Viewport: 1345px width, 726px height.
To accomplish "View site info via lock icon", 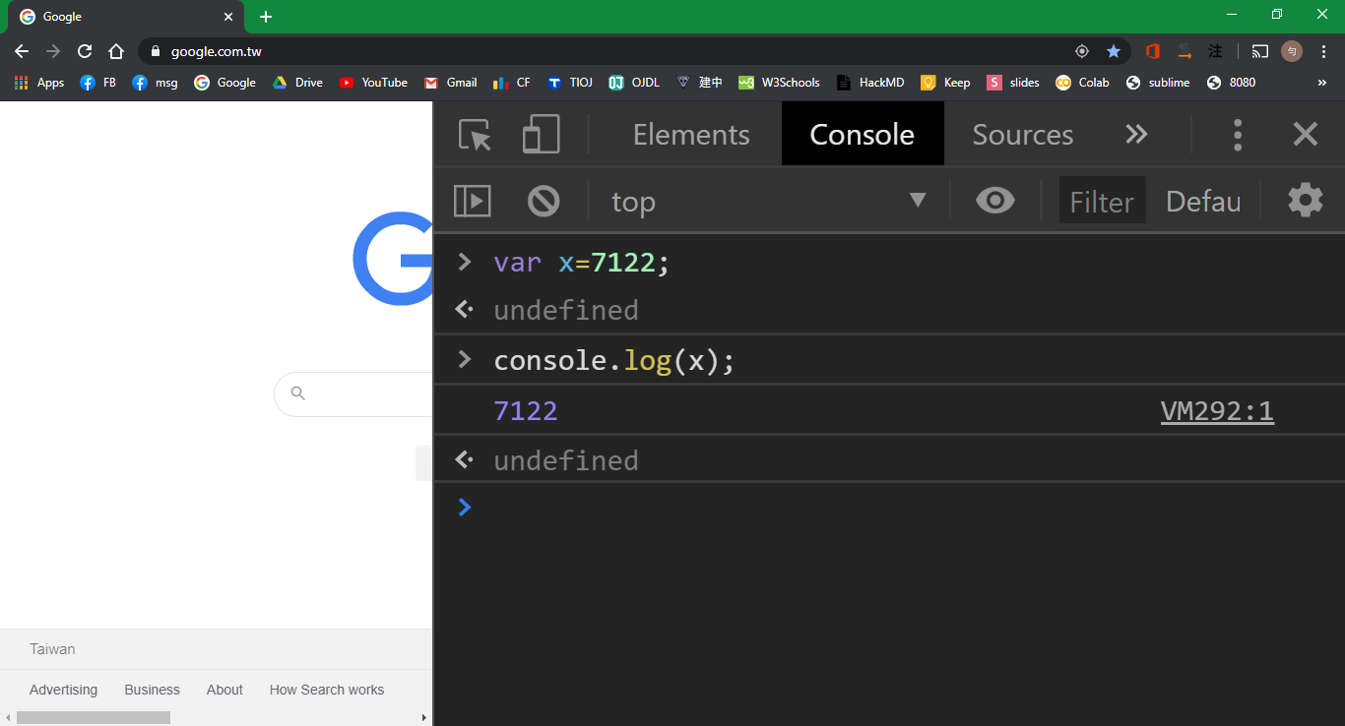I will 155,51.
